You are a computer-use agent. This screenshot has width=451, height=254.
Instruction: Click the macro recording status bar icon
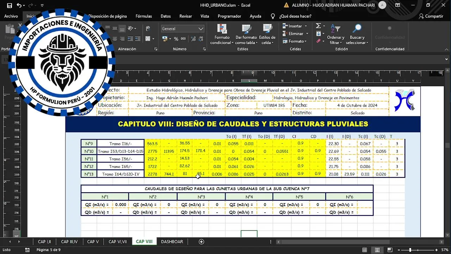tap(27, 250)
